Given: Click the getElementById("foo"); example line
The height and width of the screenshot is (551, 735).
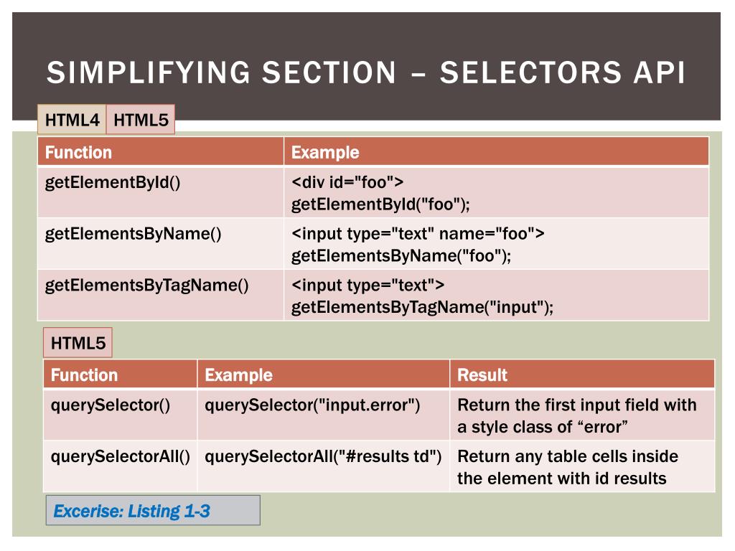Looking at the screenshot, I should 380,204.
